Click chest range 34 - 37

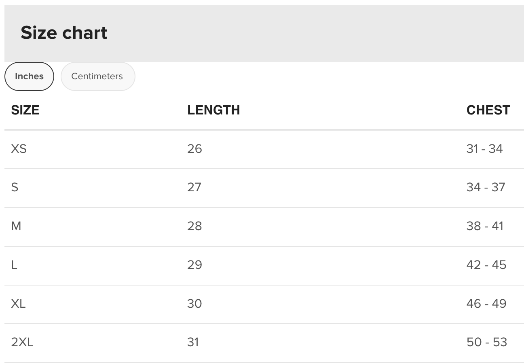[486, 187]
